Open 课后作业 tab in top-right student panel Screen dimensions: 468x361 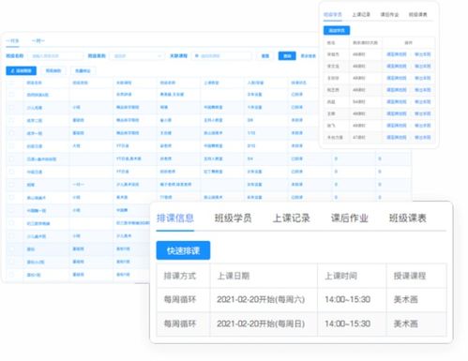pyautogui.click(x=389, y=14)
